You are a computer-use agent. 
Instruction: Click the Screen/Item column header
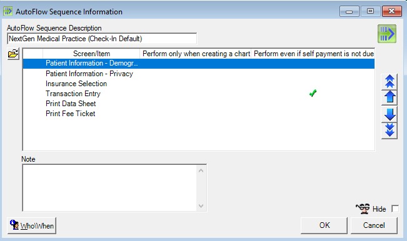(x=91, y=54)
